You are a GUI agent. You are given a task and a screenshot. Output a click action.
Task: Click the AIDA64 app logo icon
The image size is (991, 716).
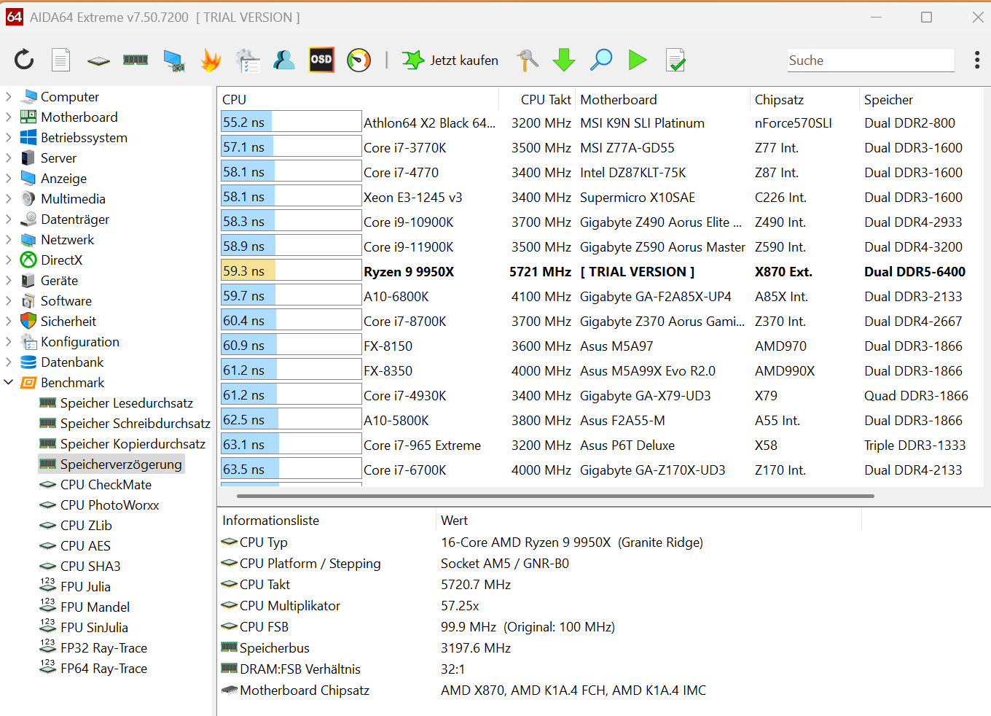[x=14, y=17]
